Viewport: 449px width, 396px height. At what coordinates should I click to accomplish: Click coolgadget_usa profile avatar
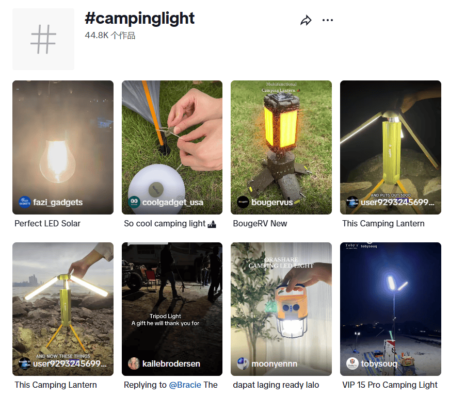pos(134,202)
